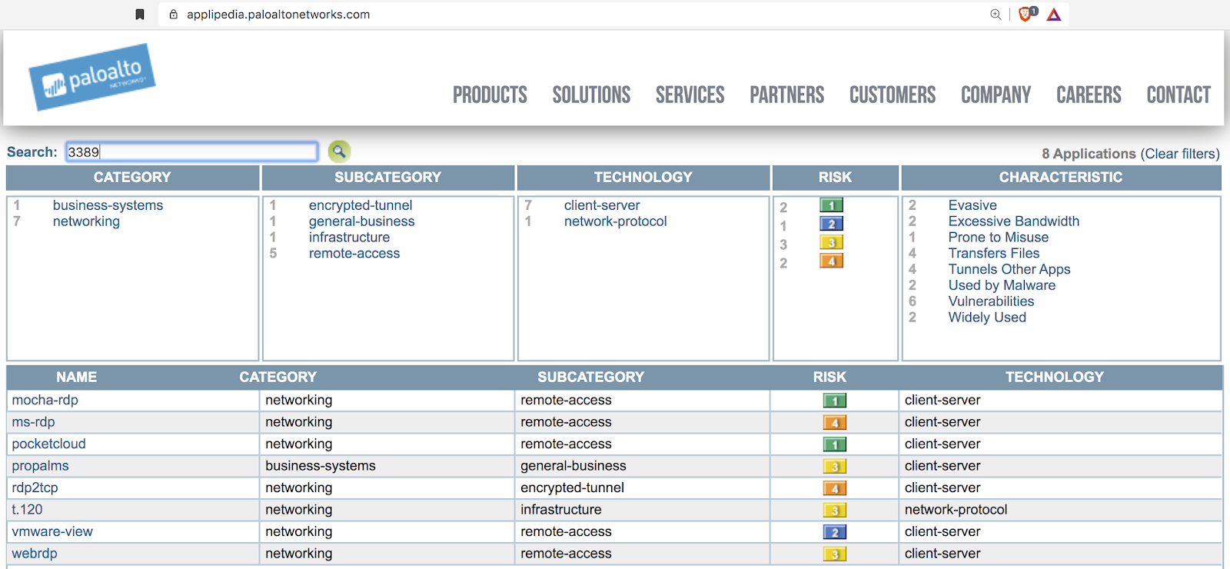This screenshot has width=1230, height=569.
Task: Open the CAREERS menu
Action: coord(1089,95)
